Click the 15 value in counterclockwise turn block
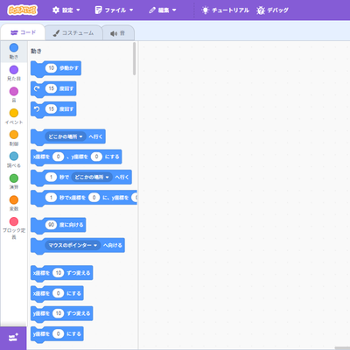 [x=51, y=108]
